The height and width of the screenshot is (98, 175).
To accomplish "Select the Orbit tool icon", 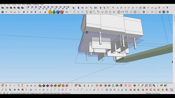I will pos(135,85).
